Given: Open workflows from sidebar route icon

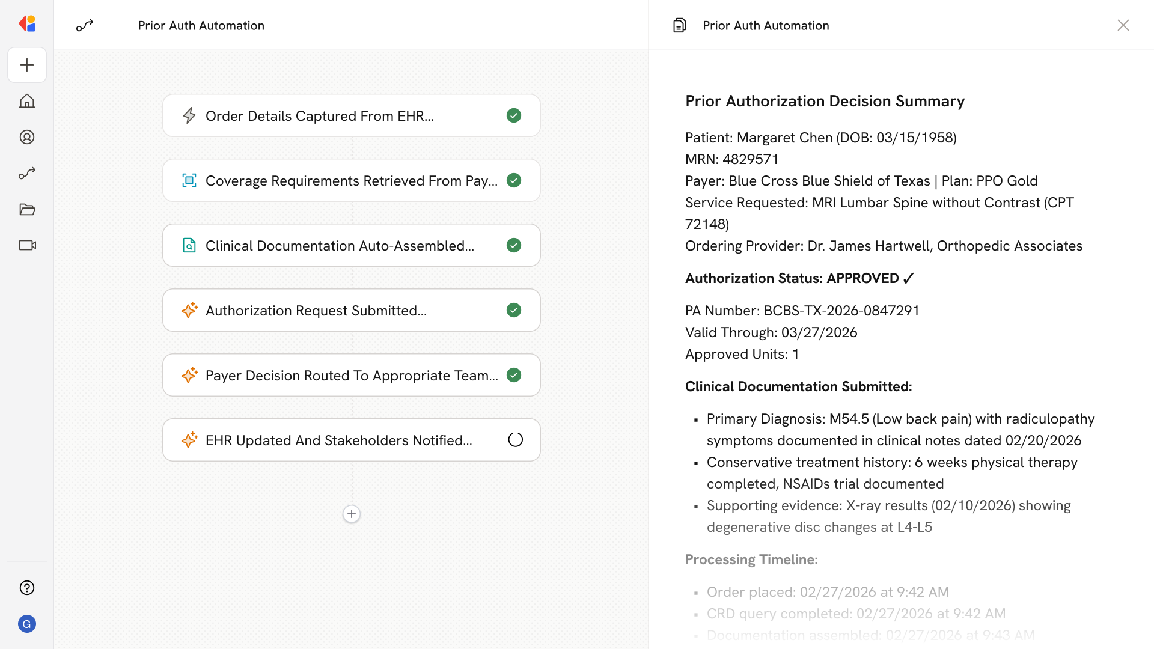Looking at the screenshot, I should (27, 173).
